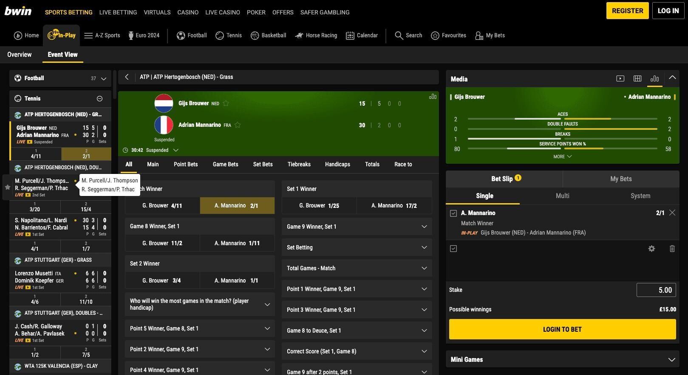Expand Game 9 Winner, Set 1 market

[357, 227]
